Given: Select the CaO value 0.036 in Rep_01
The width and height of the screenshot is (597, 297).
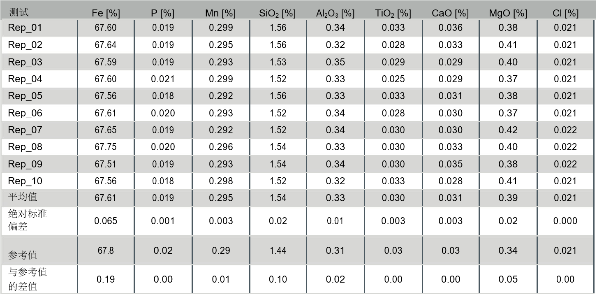Looking at the screenshot, I should pyautogui.click(x=450, y=28).
